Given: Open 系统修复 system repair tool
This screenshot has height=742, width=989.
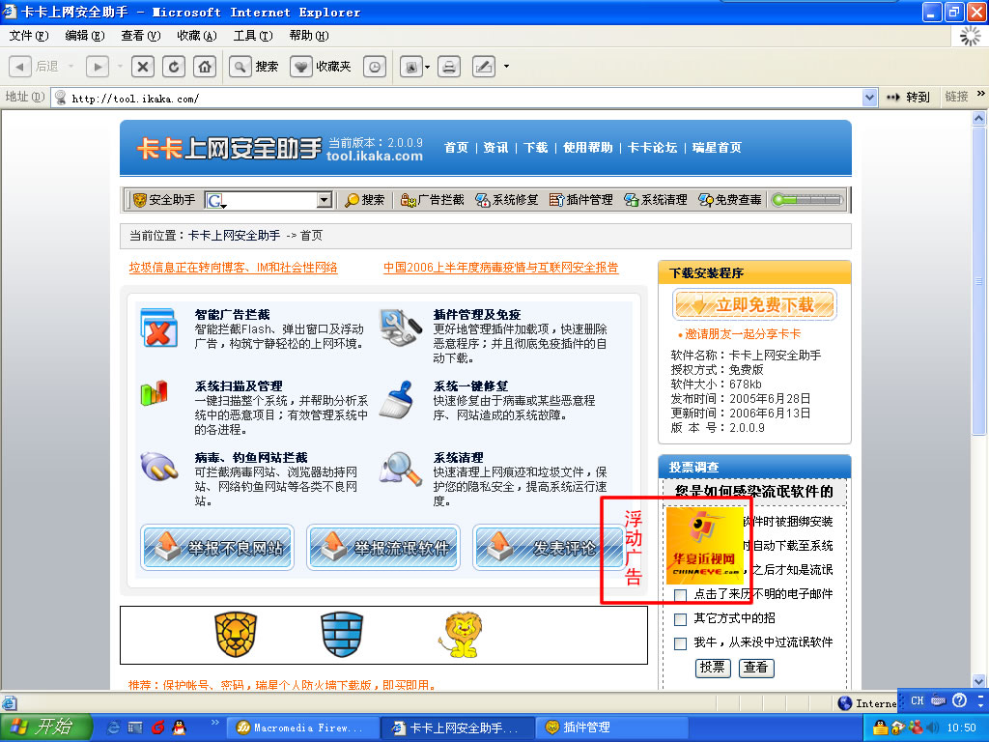Looking at the screenshot, I should [506, 200].
